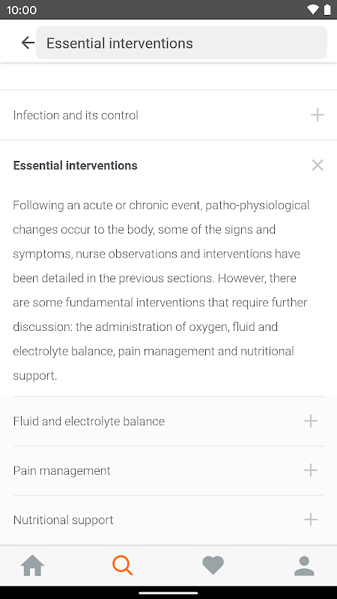Select the Fluid and electrolyte balance label
Viewport: 337px width, 599px height.
(88, 422)
